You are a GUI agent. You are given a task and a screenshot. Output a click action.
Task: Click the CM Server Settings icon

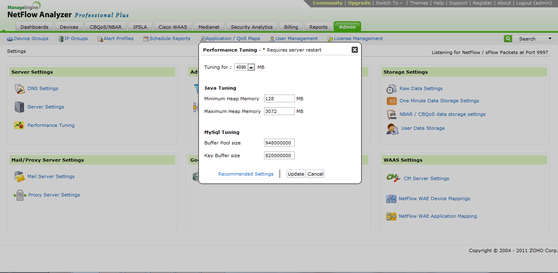pyautogui.click(x=393, y=178)
